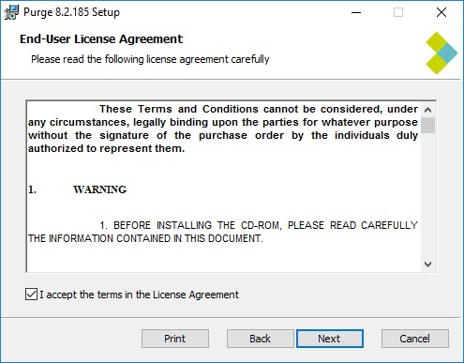Click the disabled maximize window button
This screenshot has height=363, width=464.
tap(398, 12)
